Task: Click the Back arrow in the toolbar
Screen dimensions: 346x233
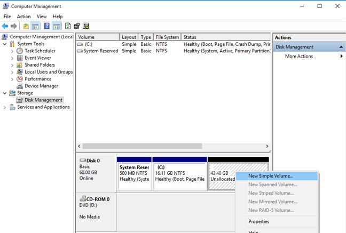Action: pyautogui.click(x=5, y=26)
